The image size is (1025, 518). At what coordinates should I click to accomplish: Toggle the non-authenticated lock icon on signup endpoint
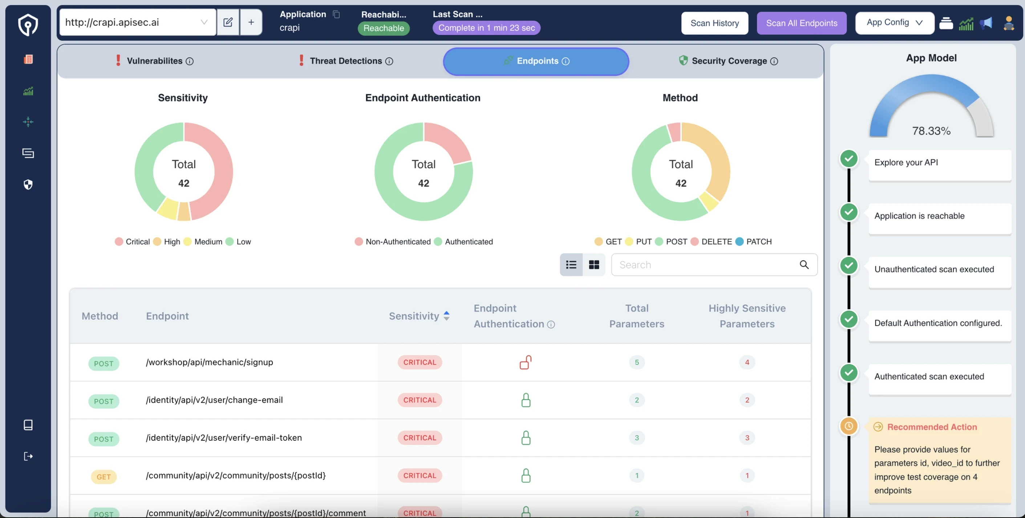[x=526, y=363]
